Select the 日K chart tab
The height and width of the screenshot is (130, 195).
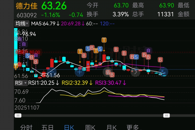point(69,127)
